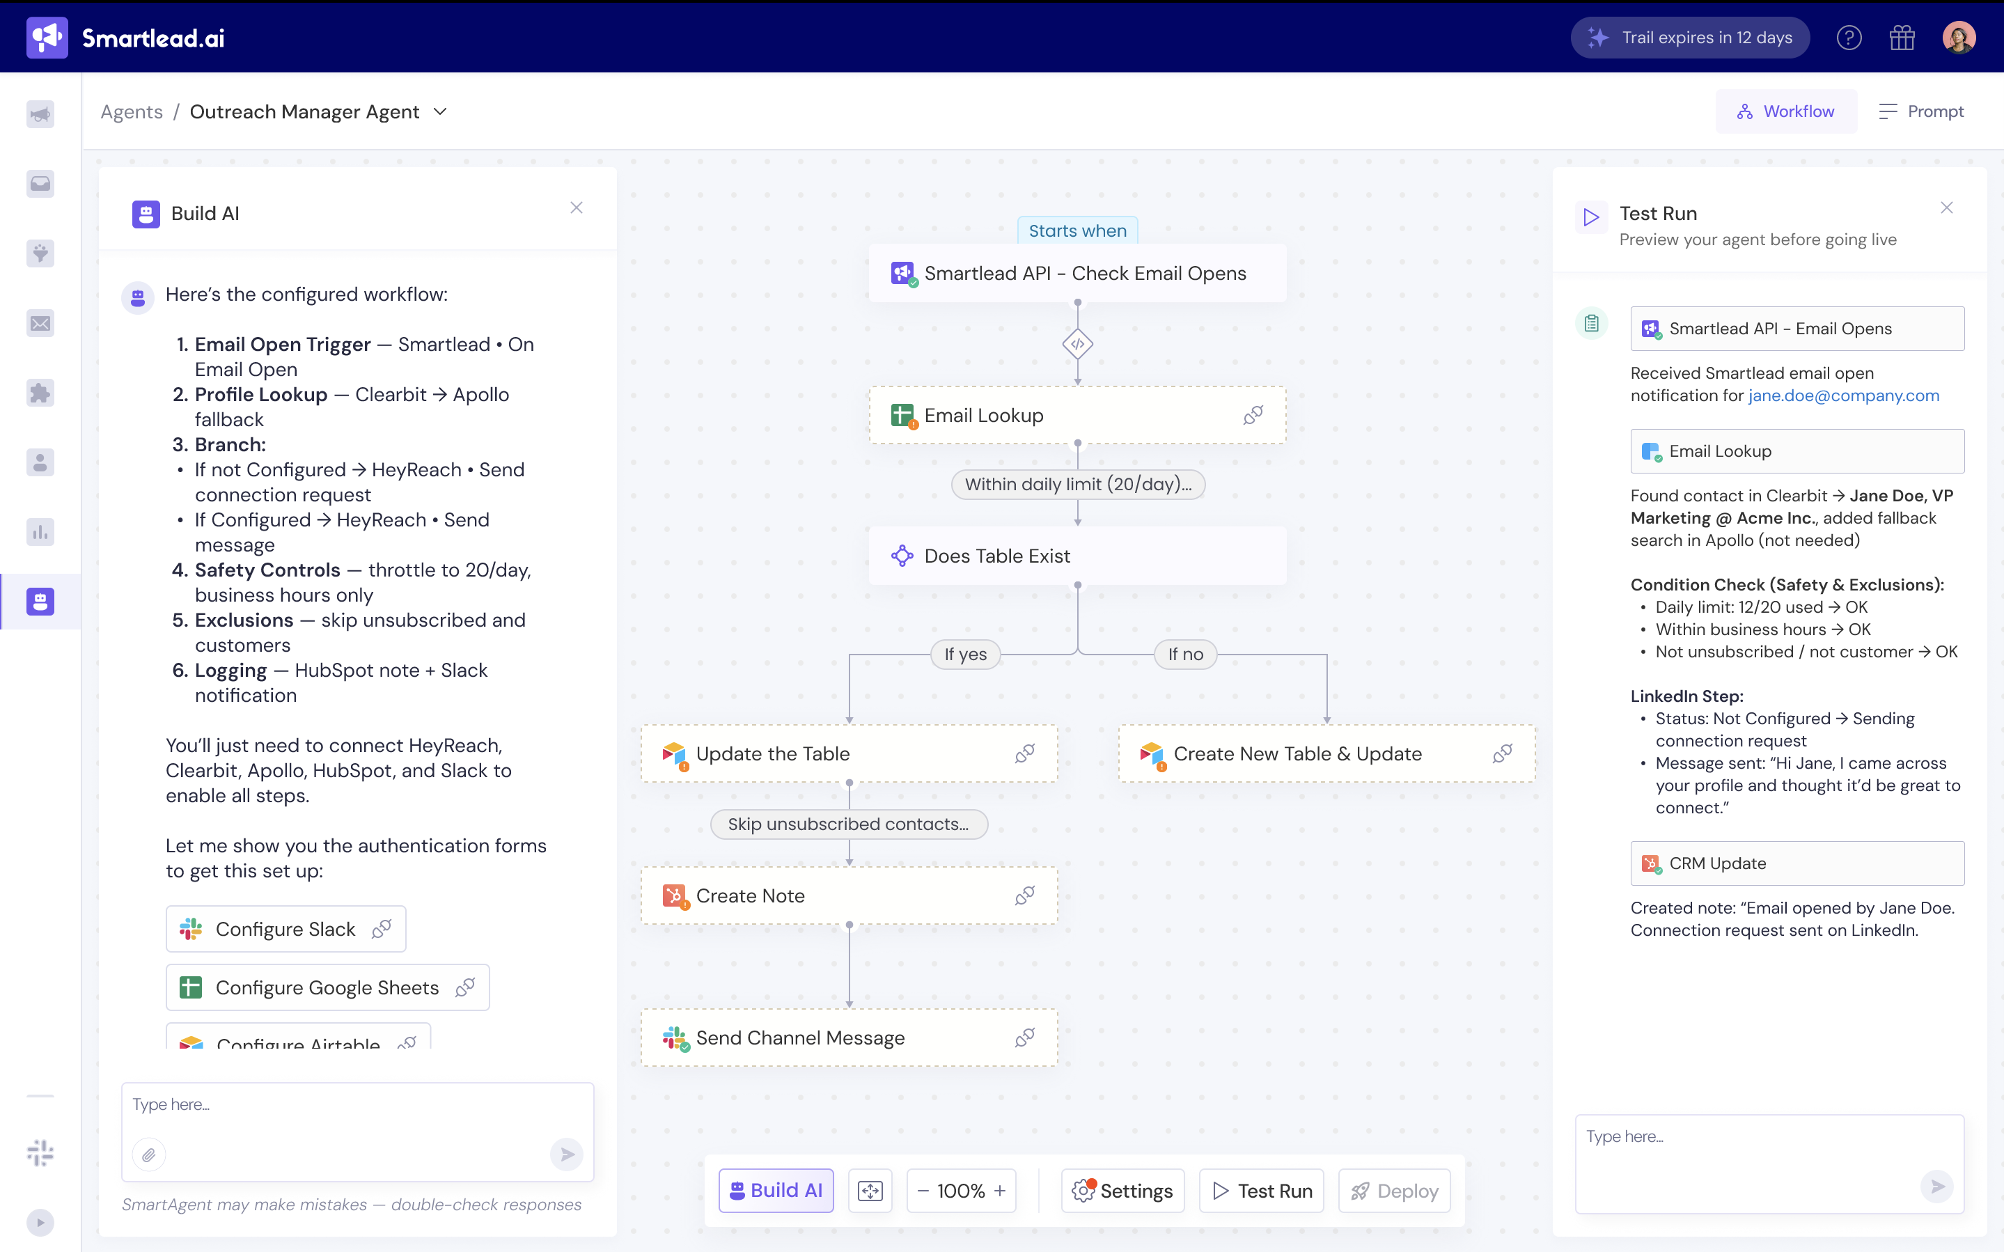Image resolution: width=2004 pixels, height=1252 pixels.
Task: Switch to the Workflow tab
Action: [1785, 112]
